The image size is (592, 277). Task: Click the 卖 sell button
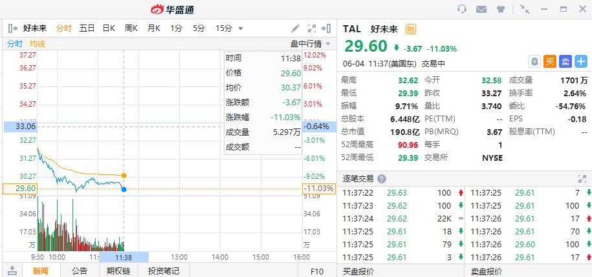tap(565, 61)
